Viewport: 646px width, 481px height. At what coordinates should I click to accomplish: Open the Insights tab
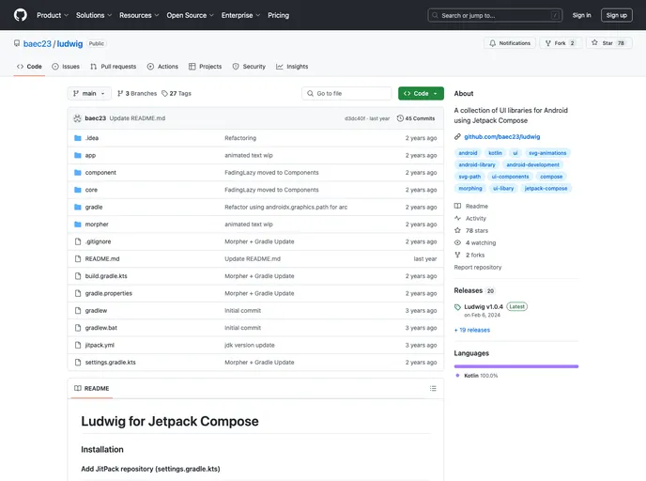click(292, 67)
